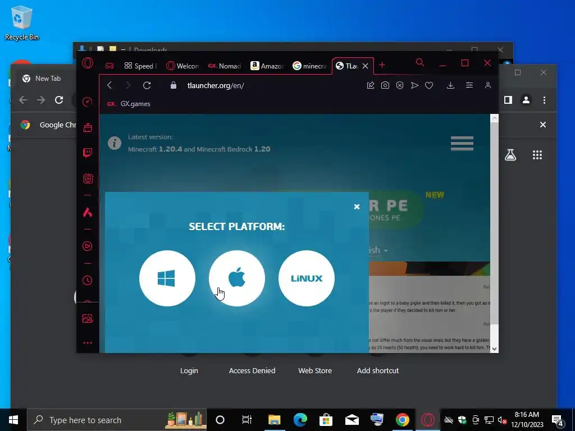Image resolution: width=575 pixels, height=431 pixels.
Task: Open Opera ad blocker shield icon
Action: 400,85
